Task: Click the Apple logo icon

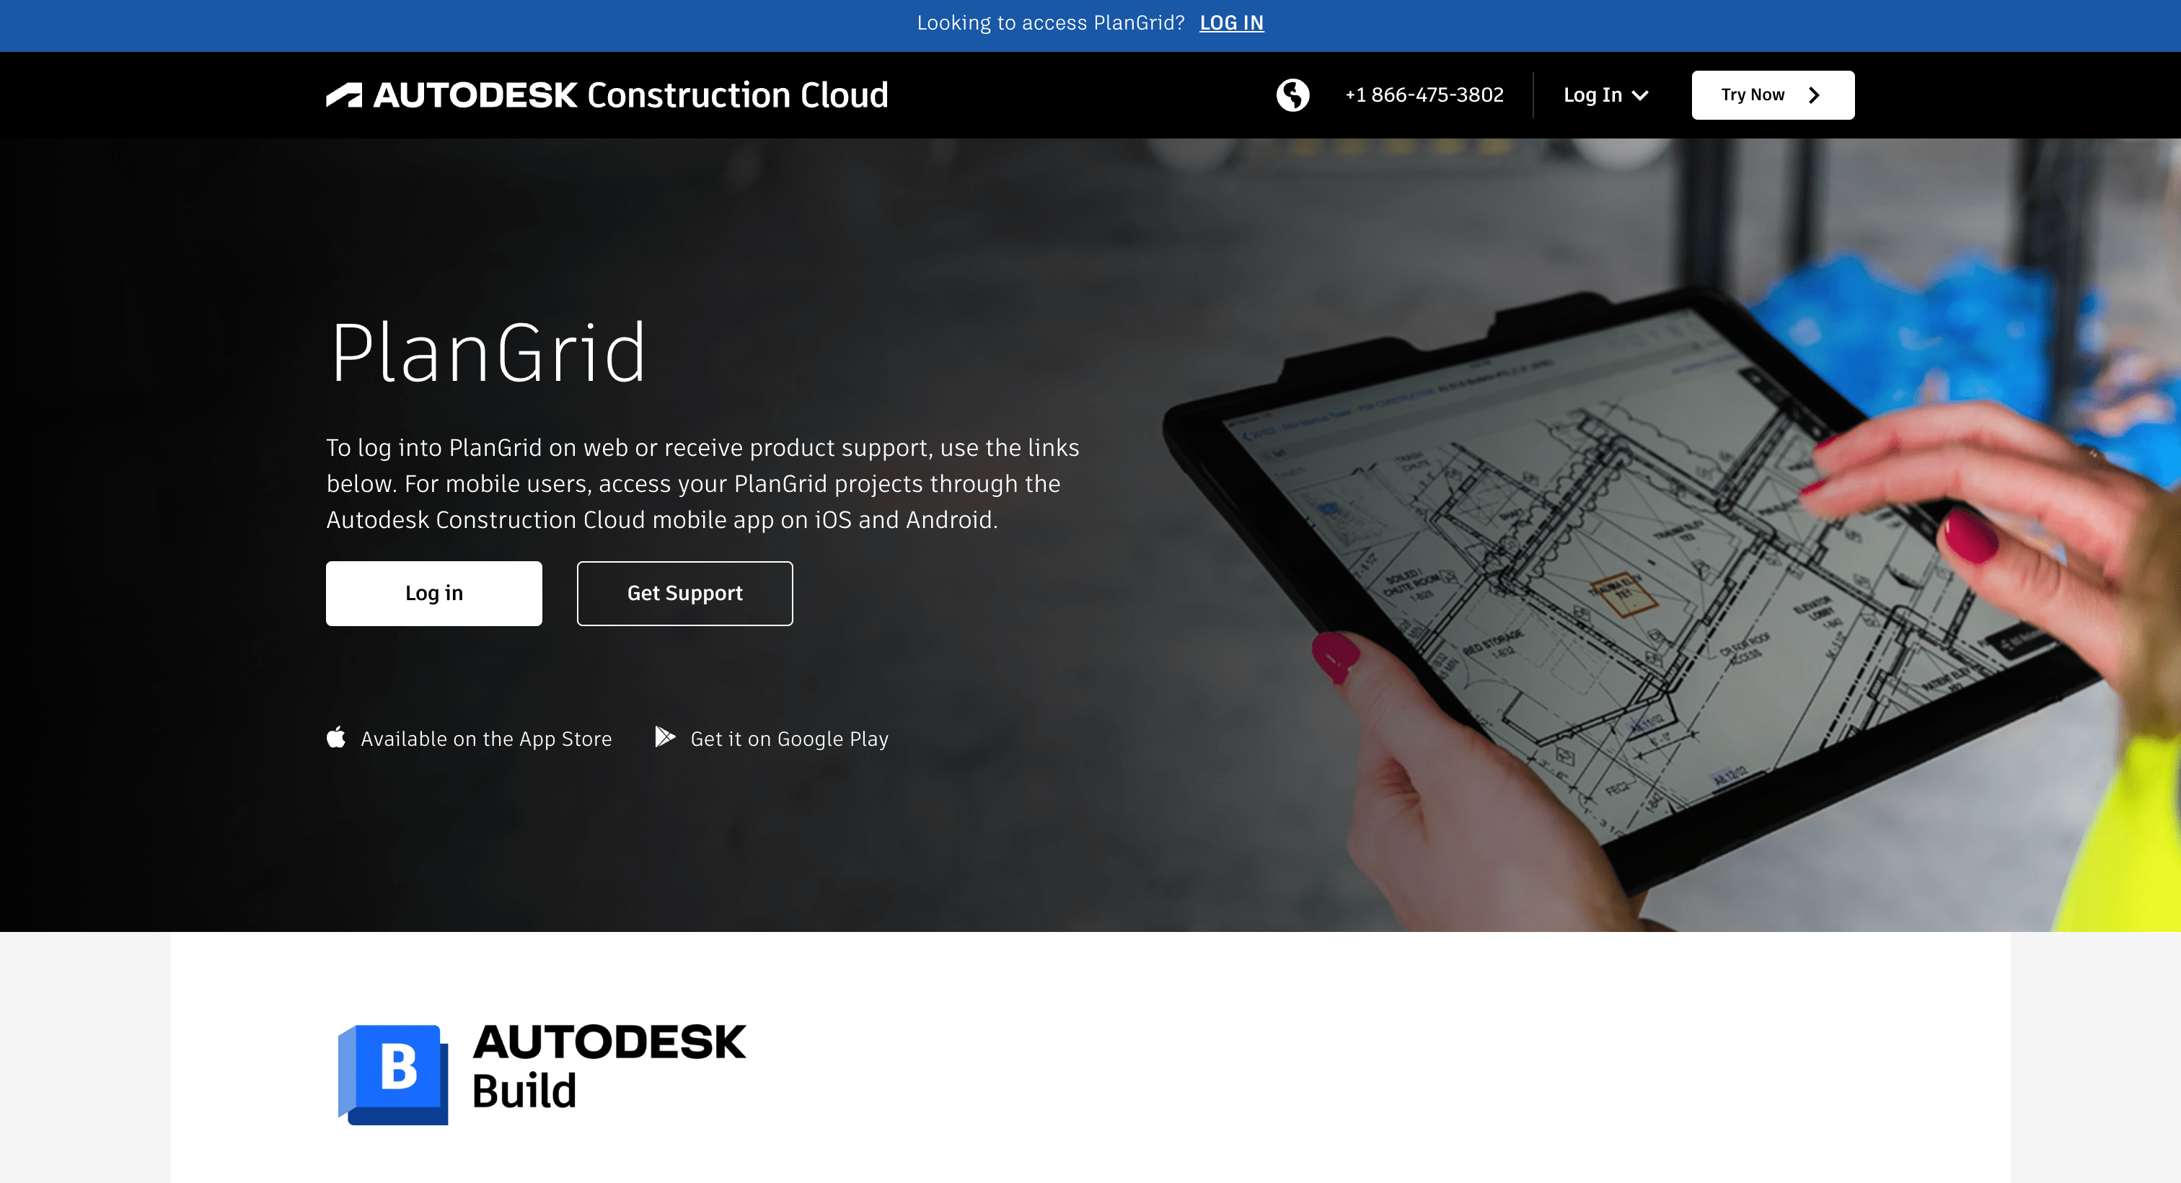Action: click(x=336, y=738)
